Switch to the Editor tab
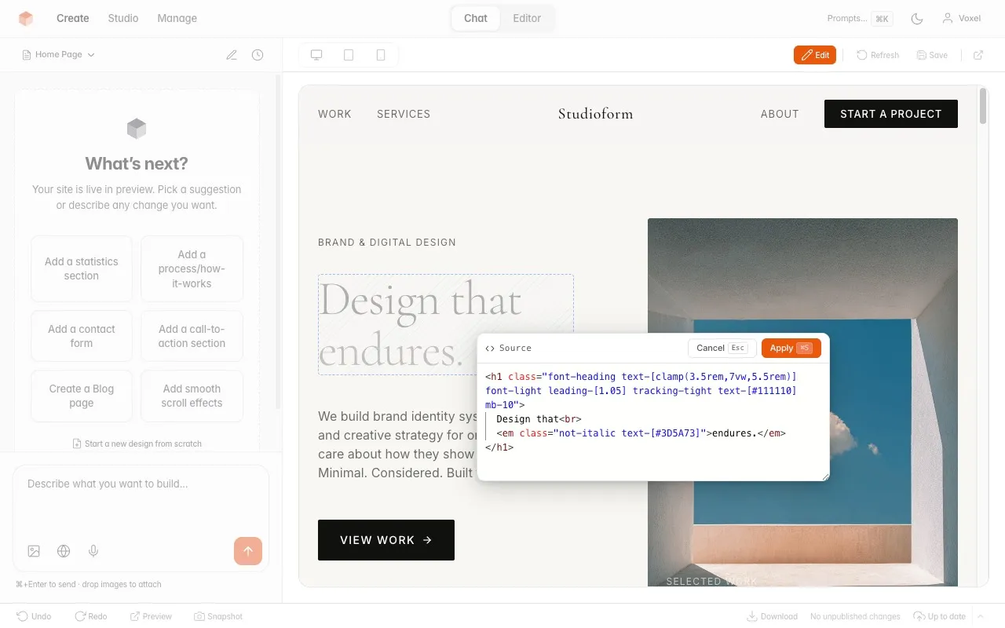 pyautogui.click(x=526, y=18)
